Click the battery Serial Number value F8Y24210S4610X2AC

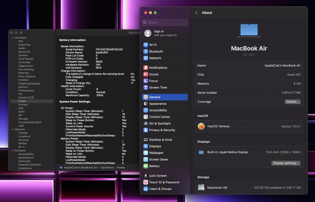109,50
